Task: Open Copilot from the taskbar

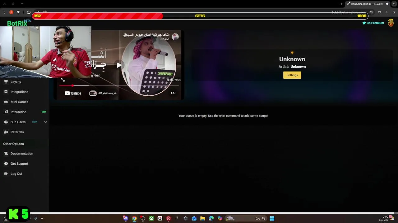Action: [220, 218]
